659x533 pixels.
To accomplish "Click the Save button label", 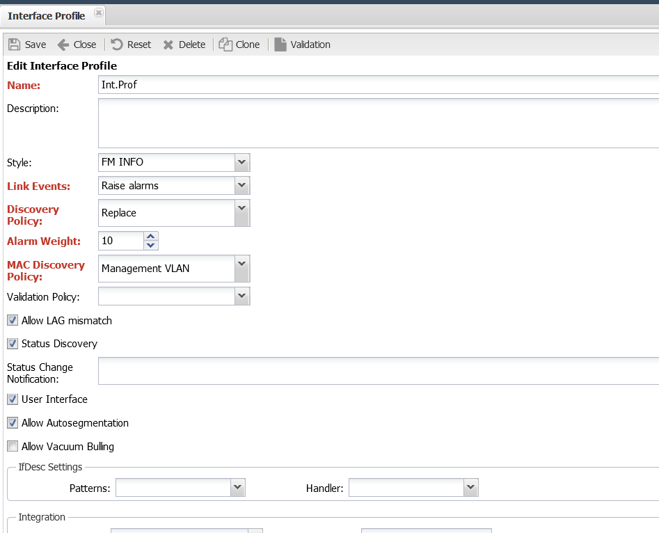I will click(x=35, y=45).
